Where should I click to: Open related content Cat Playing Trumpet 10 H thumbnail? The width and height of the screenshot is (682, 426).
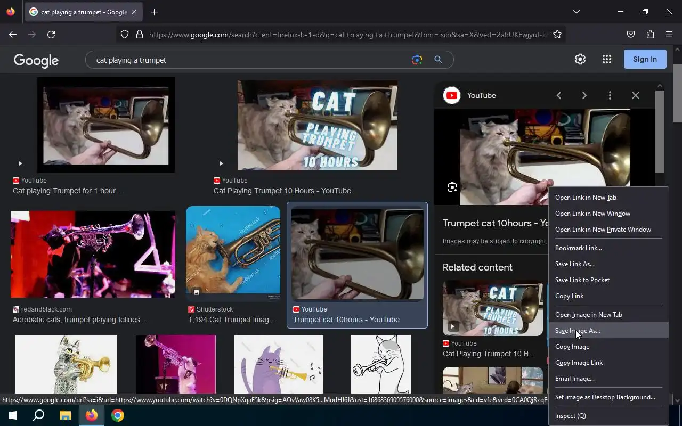[493, 308]
